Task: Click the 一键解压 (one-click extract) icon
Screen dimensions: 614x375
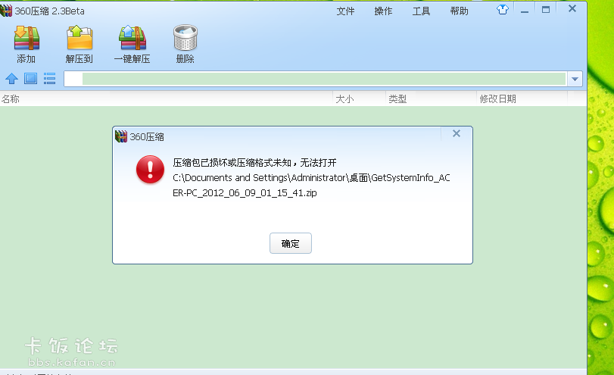Action: pyautogui.click(x=132, y=38)
